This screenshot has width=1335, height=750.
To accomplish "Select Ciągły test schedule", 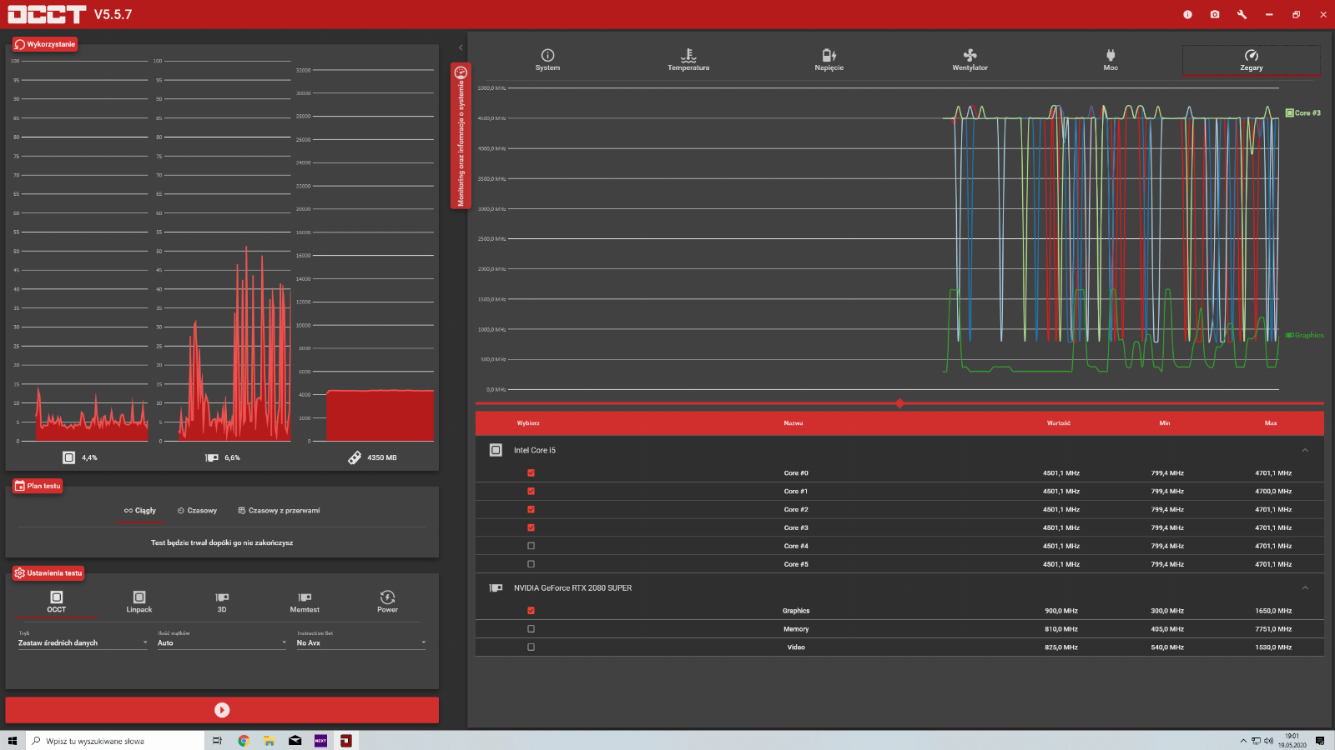I will coord(140,510).
